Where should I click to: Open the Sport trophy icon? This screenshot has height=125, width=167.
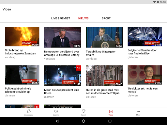pyautogui.click(x=83, y=111)
